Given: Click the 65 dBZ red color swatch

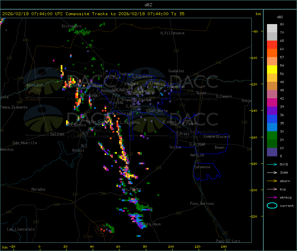Looking at the screenshot, I should pos(272,45).
